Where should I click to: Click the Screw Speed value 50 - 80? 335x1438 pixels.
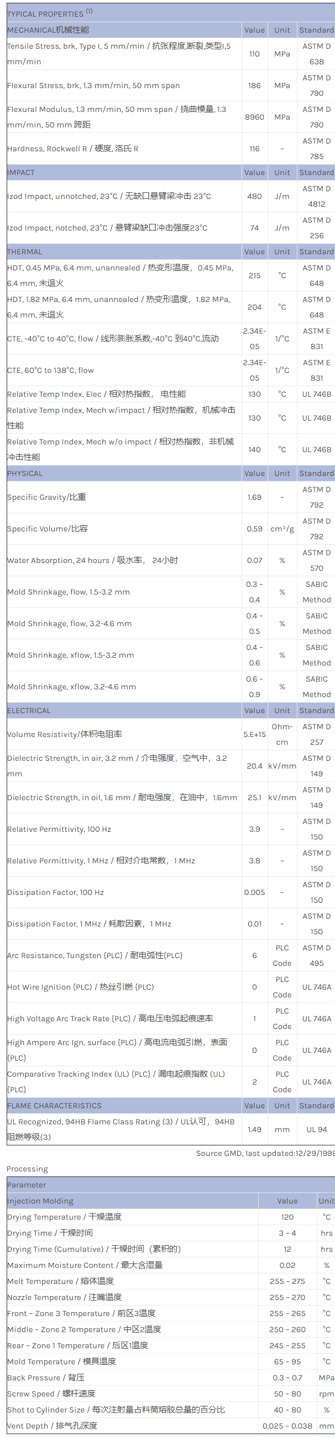[287, 1393]
